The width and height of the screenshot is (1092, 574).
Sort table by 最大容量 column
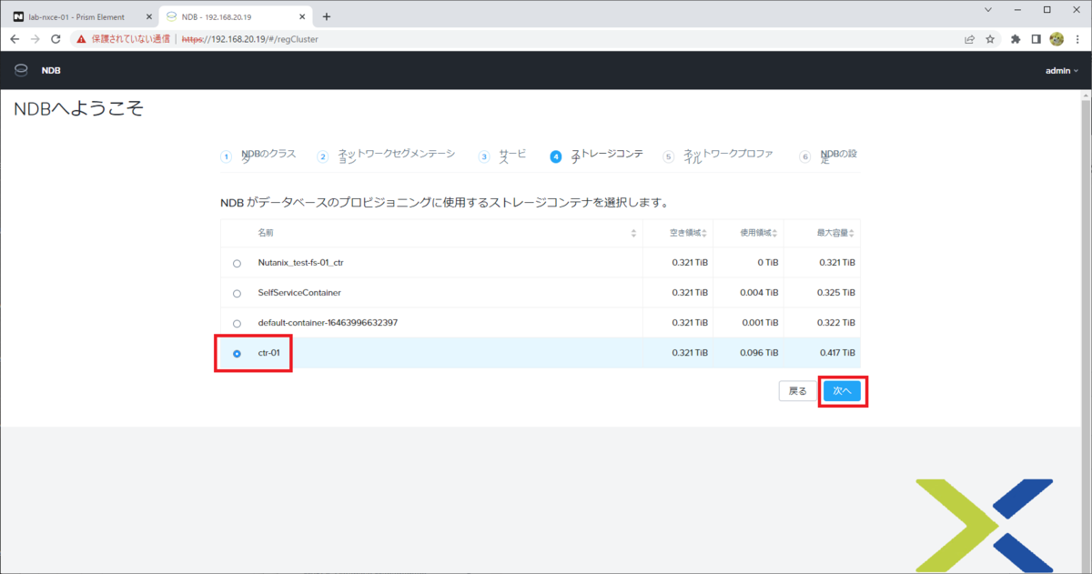[853, 234]
